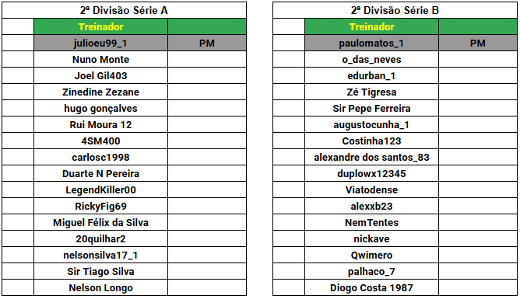Click the 2ª Divisão Série A title
The image size is (520, 299).
coord(124,10)
